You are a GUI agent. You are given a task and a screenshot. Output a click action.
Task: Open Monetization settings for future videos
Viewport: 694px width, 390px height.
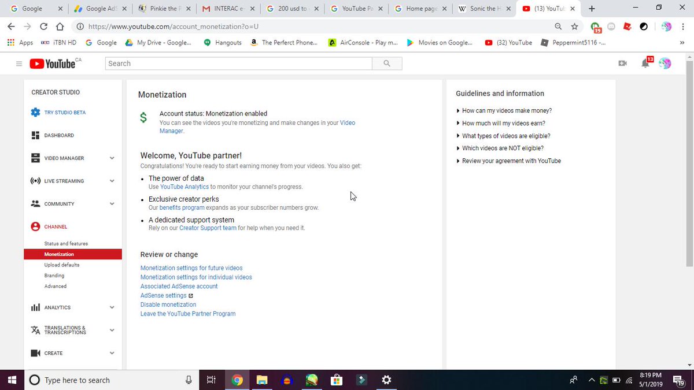point(191,268)
